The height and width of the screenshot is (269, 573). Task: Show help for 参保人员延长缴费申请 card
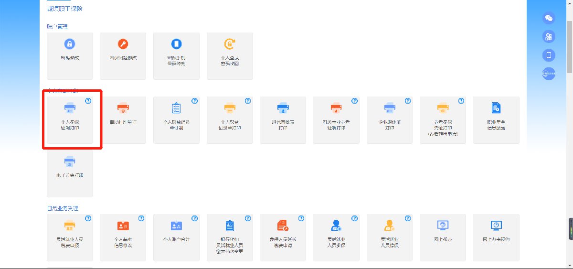click(x=301, y=218)
